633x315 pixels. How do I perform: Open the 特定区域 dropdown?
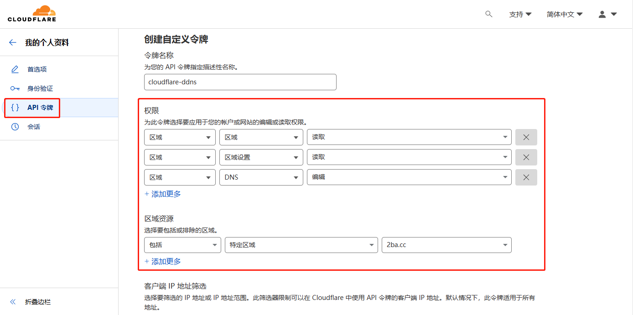click(x=301, y=245)
